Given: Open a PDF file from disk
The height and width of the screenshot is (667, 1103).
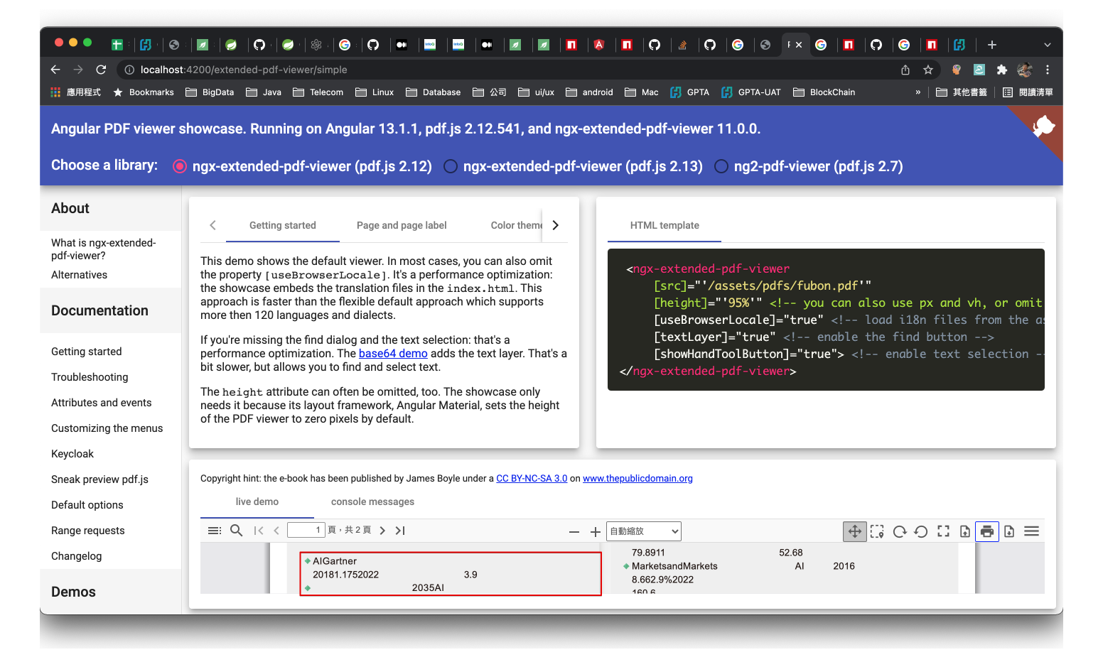Looking at the screenshot, I should 965,531.
